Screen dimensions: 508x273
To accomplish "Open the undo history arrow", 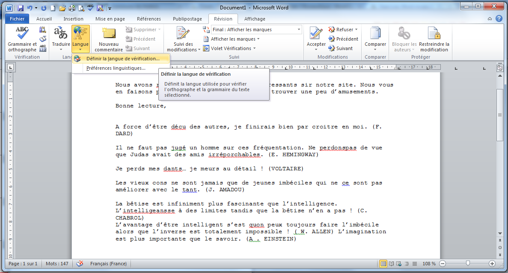I will pos(36,8).
